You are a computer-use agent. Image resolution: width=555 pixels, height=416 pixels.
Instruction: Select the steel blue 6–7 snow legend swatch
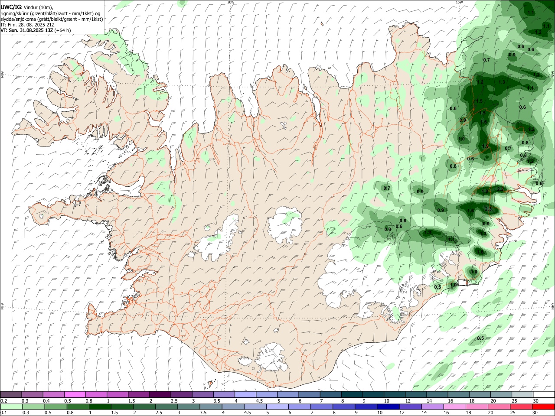tap(309, 394)
